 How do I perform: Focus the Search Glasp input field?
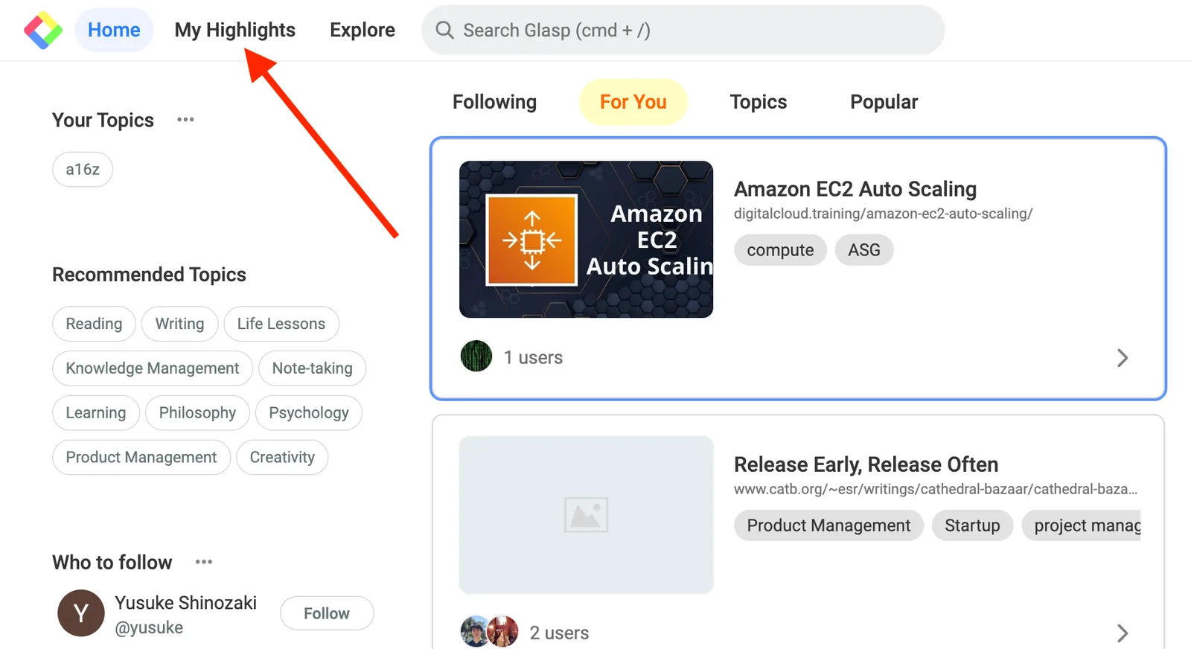pos(683,30)
